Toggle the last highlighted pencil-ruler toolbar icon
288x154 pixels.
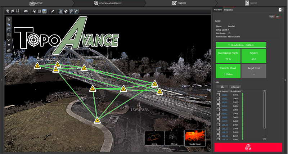(x=76, y=11)
